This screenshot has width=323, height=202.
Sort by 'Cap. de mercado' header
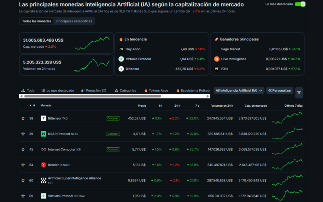255,106
